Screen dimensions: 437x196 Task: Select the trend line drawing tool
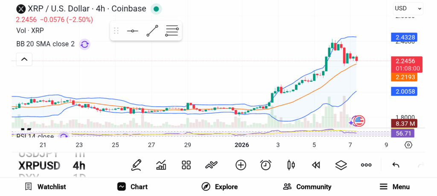point(152,31)
